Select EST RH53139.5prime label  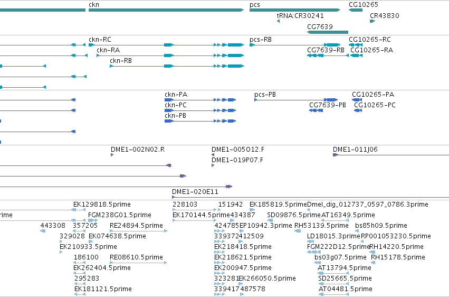[x=321, y=226]
